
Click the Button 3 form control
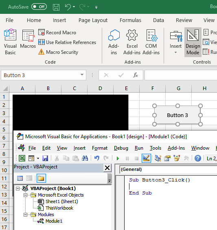pyautogui.click(x=178, y=115)
